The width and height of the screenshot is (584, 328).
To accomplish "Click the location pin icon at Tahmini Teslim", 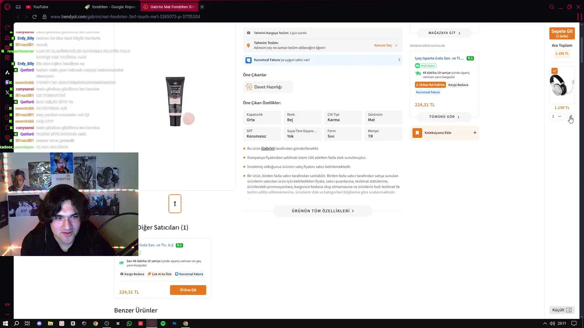I will 248,46.
